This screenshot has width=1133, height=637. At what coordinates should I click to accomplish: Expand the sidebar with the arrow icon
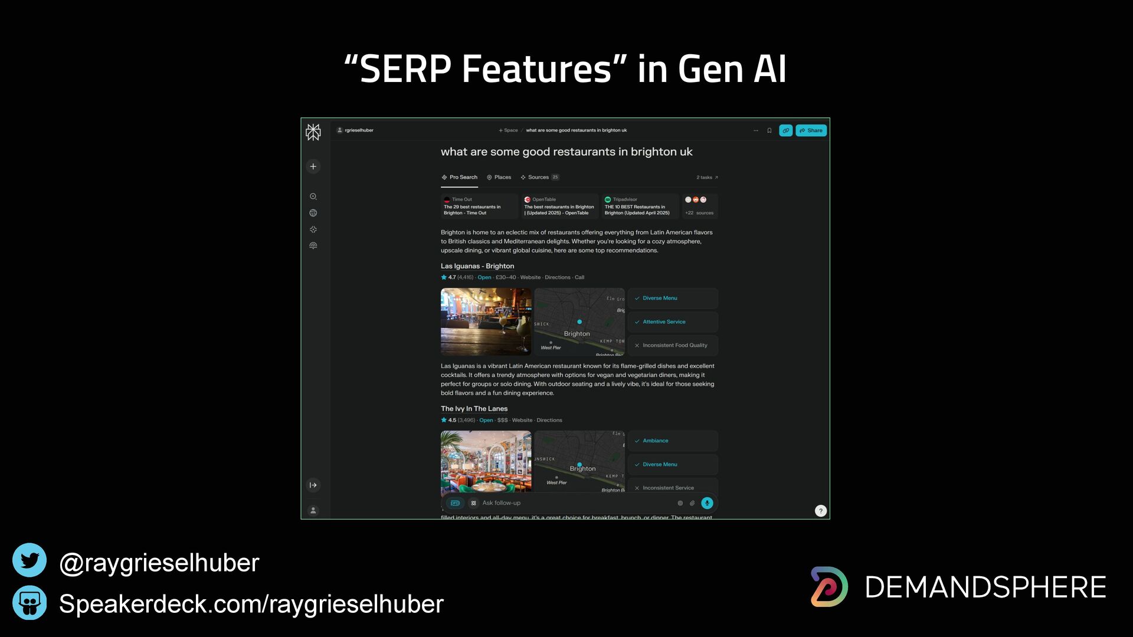(x=313, y=485)
